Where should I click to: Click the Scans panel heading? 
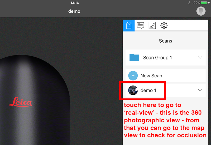pyautogui.click(x=165, y=41)
